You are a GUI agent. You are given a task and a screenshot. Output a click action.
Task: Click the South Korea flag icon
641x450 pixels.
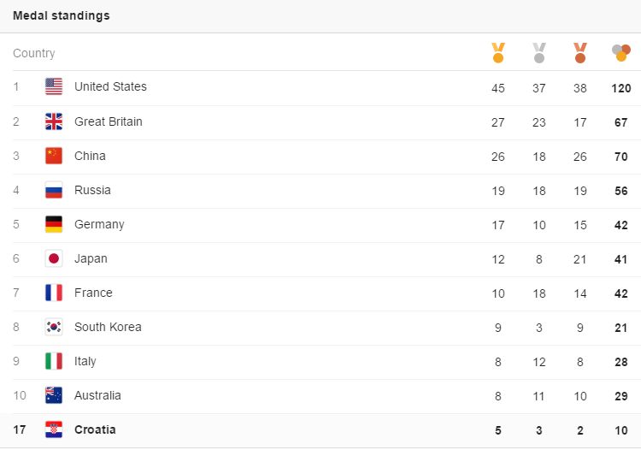pos(54,327)
